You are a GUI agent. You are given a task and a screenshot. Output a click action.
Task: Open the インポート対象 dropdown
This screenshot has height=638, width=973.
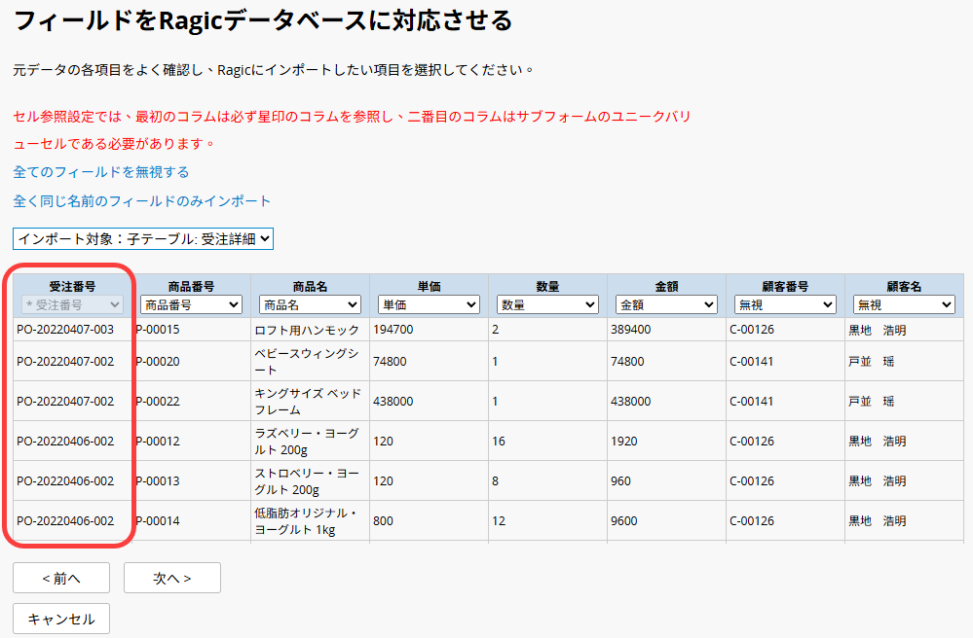pos(143,238)
